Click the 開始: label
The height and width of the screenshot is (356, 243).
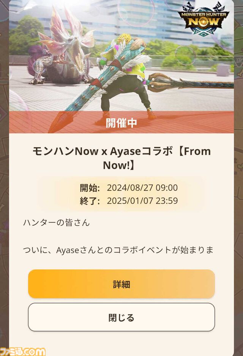[x=90, y=188]
